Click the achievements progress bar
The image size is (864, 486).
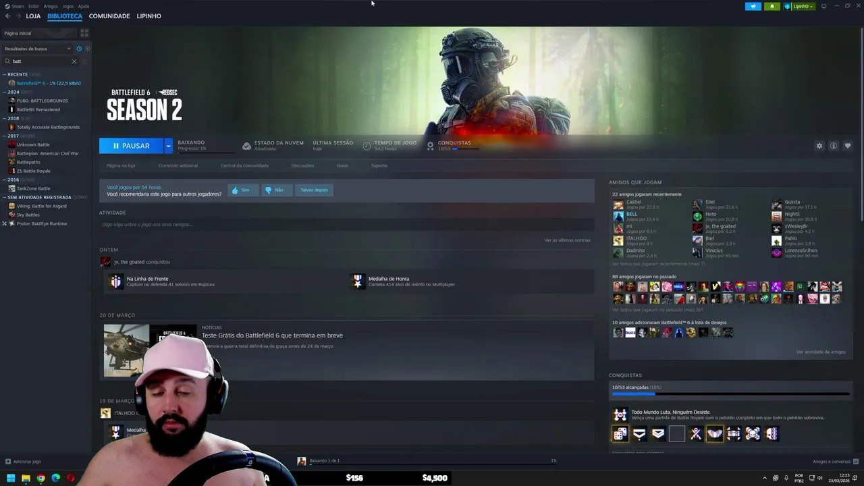(x=730, y=394)
